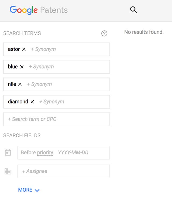Add a synonym for 'diamond'
172x200 pixels.
[52, 102]
